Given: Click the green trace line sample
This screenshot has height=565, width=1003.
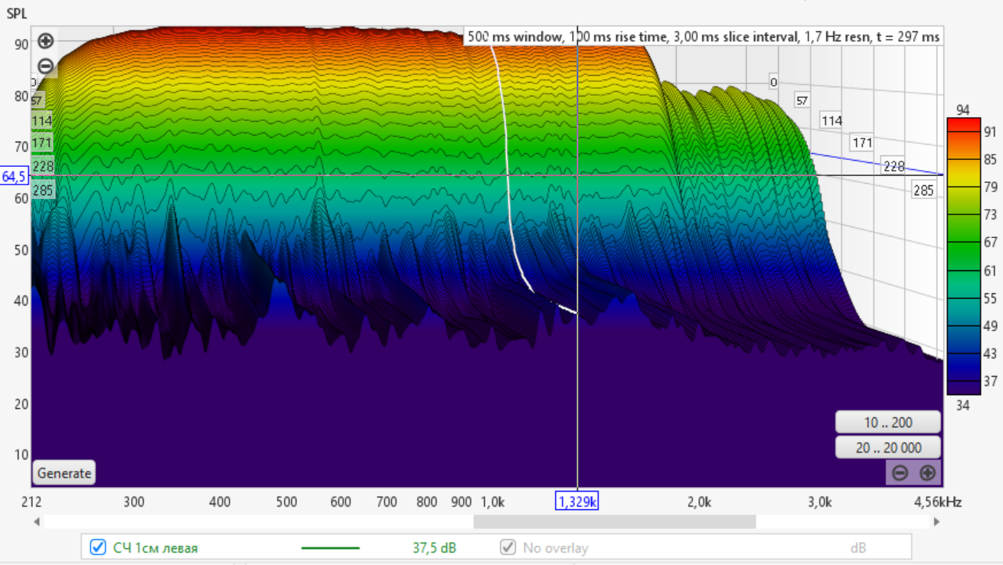Looking at the screenshot, I should click(330, 547).
